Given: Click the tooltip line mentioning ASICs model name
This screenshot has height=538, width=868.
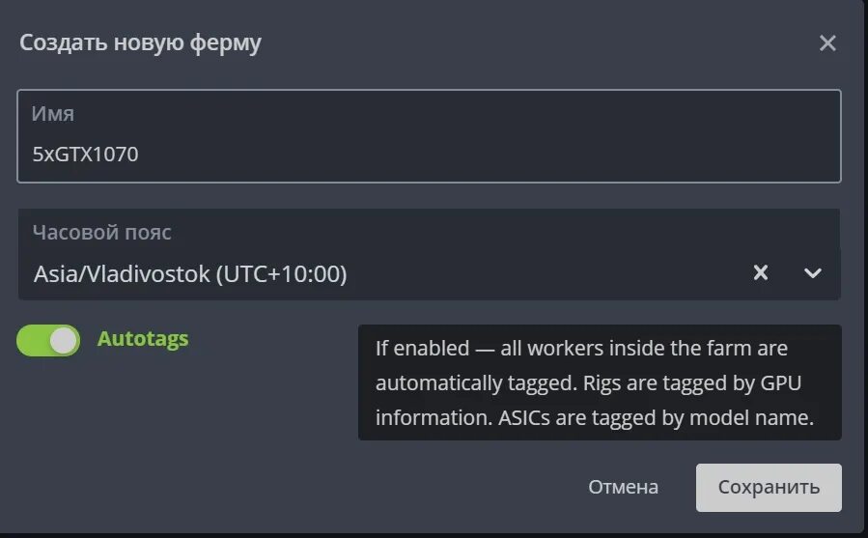Looking at the screenshot, I should [595, 418].
